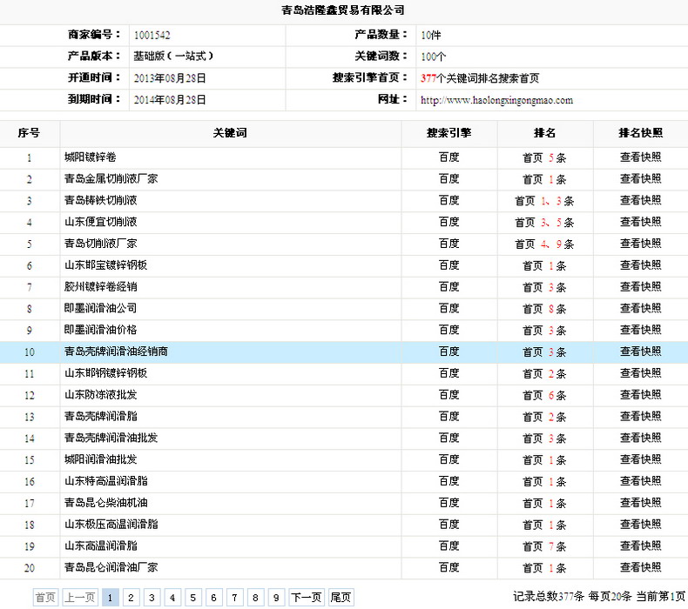Click the 排名快照 column header
Screen dimensions: 688x609
(x=640, y=133)
